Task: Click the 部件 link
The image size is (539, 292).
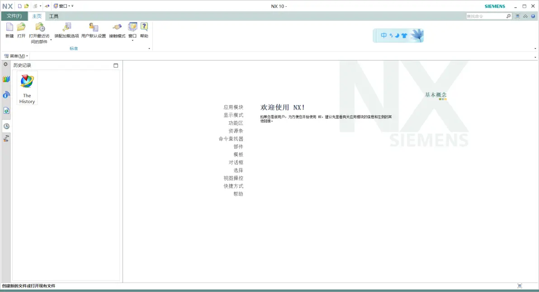Action: pyautogui.click(x=238, y=147)
